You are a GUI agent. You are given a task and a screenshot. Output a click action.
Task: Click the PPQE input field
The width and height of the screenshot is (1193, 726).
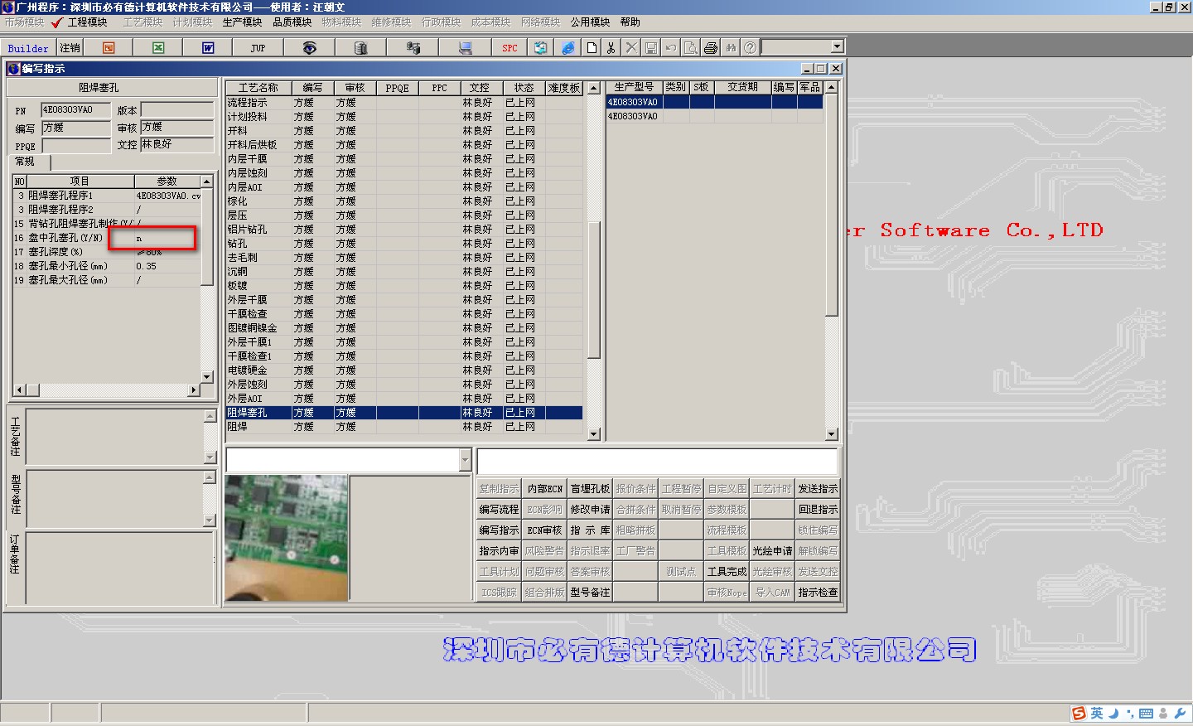pos(75,146)
